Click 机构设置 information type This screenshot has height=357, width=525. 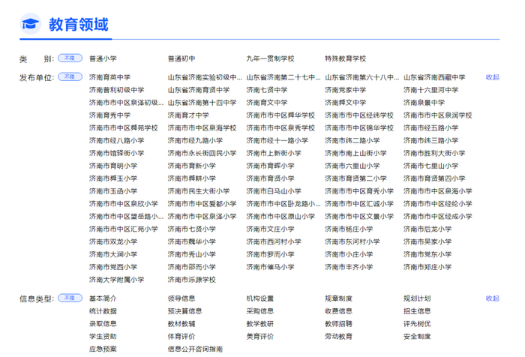260,298
